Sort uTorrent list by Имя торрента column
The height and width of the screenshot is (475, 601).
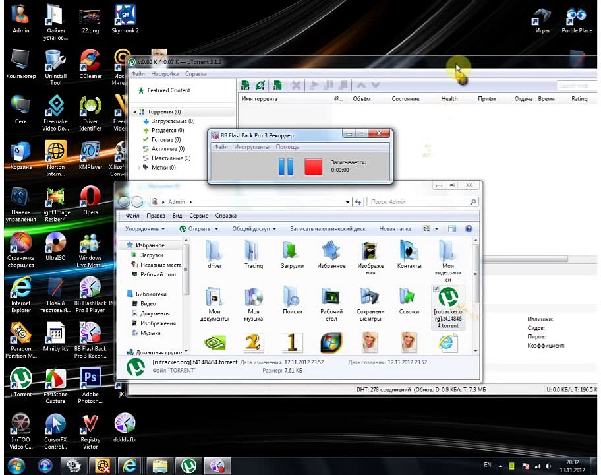pos(259,99)
